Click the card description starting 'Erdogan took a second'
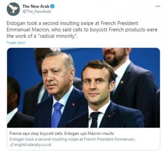Image resolution: width=167 pixels, height=153 pixels. click(x=73, y=139)
